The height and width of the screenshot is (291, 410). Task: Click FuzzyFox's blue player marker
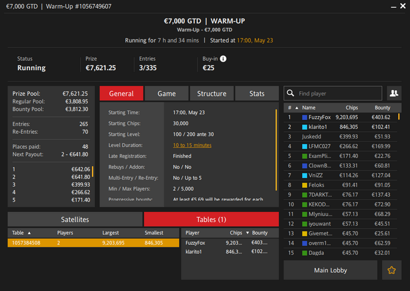[305, 118]
